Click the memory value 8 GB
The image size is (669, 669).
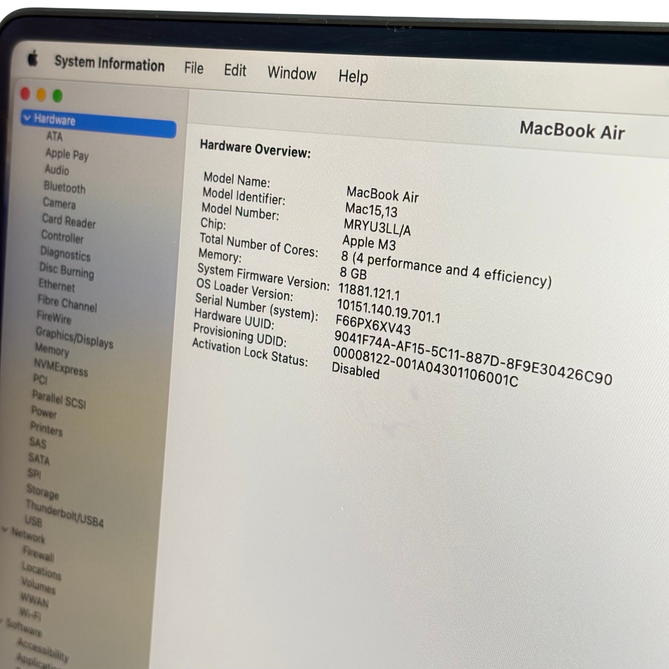353,273
